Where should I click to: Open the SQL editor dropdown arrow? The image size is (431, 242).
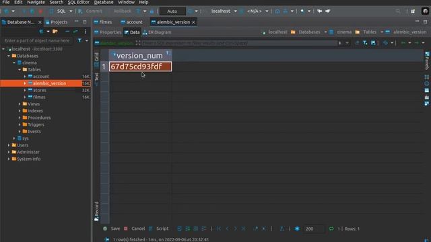click(71, 11)
